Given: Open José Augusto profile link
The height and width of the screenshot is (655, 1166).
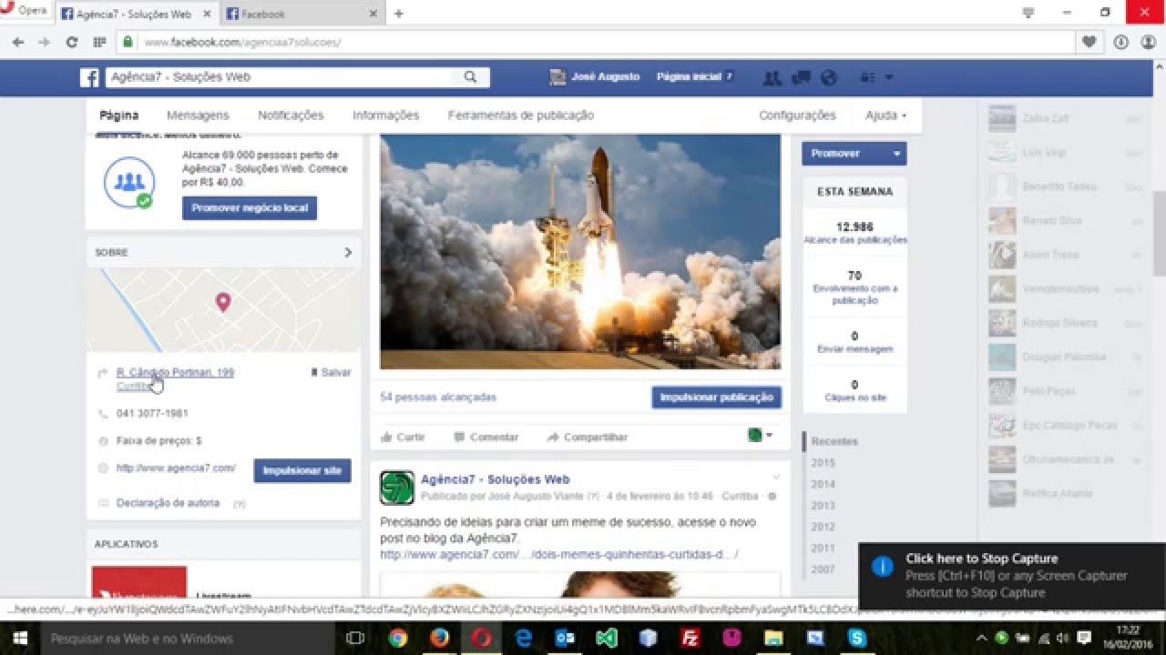Looking at the screenshot, I should click(595, 77).
